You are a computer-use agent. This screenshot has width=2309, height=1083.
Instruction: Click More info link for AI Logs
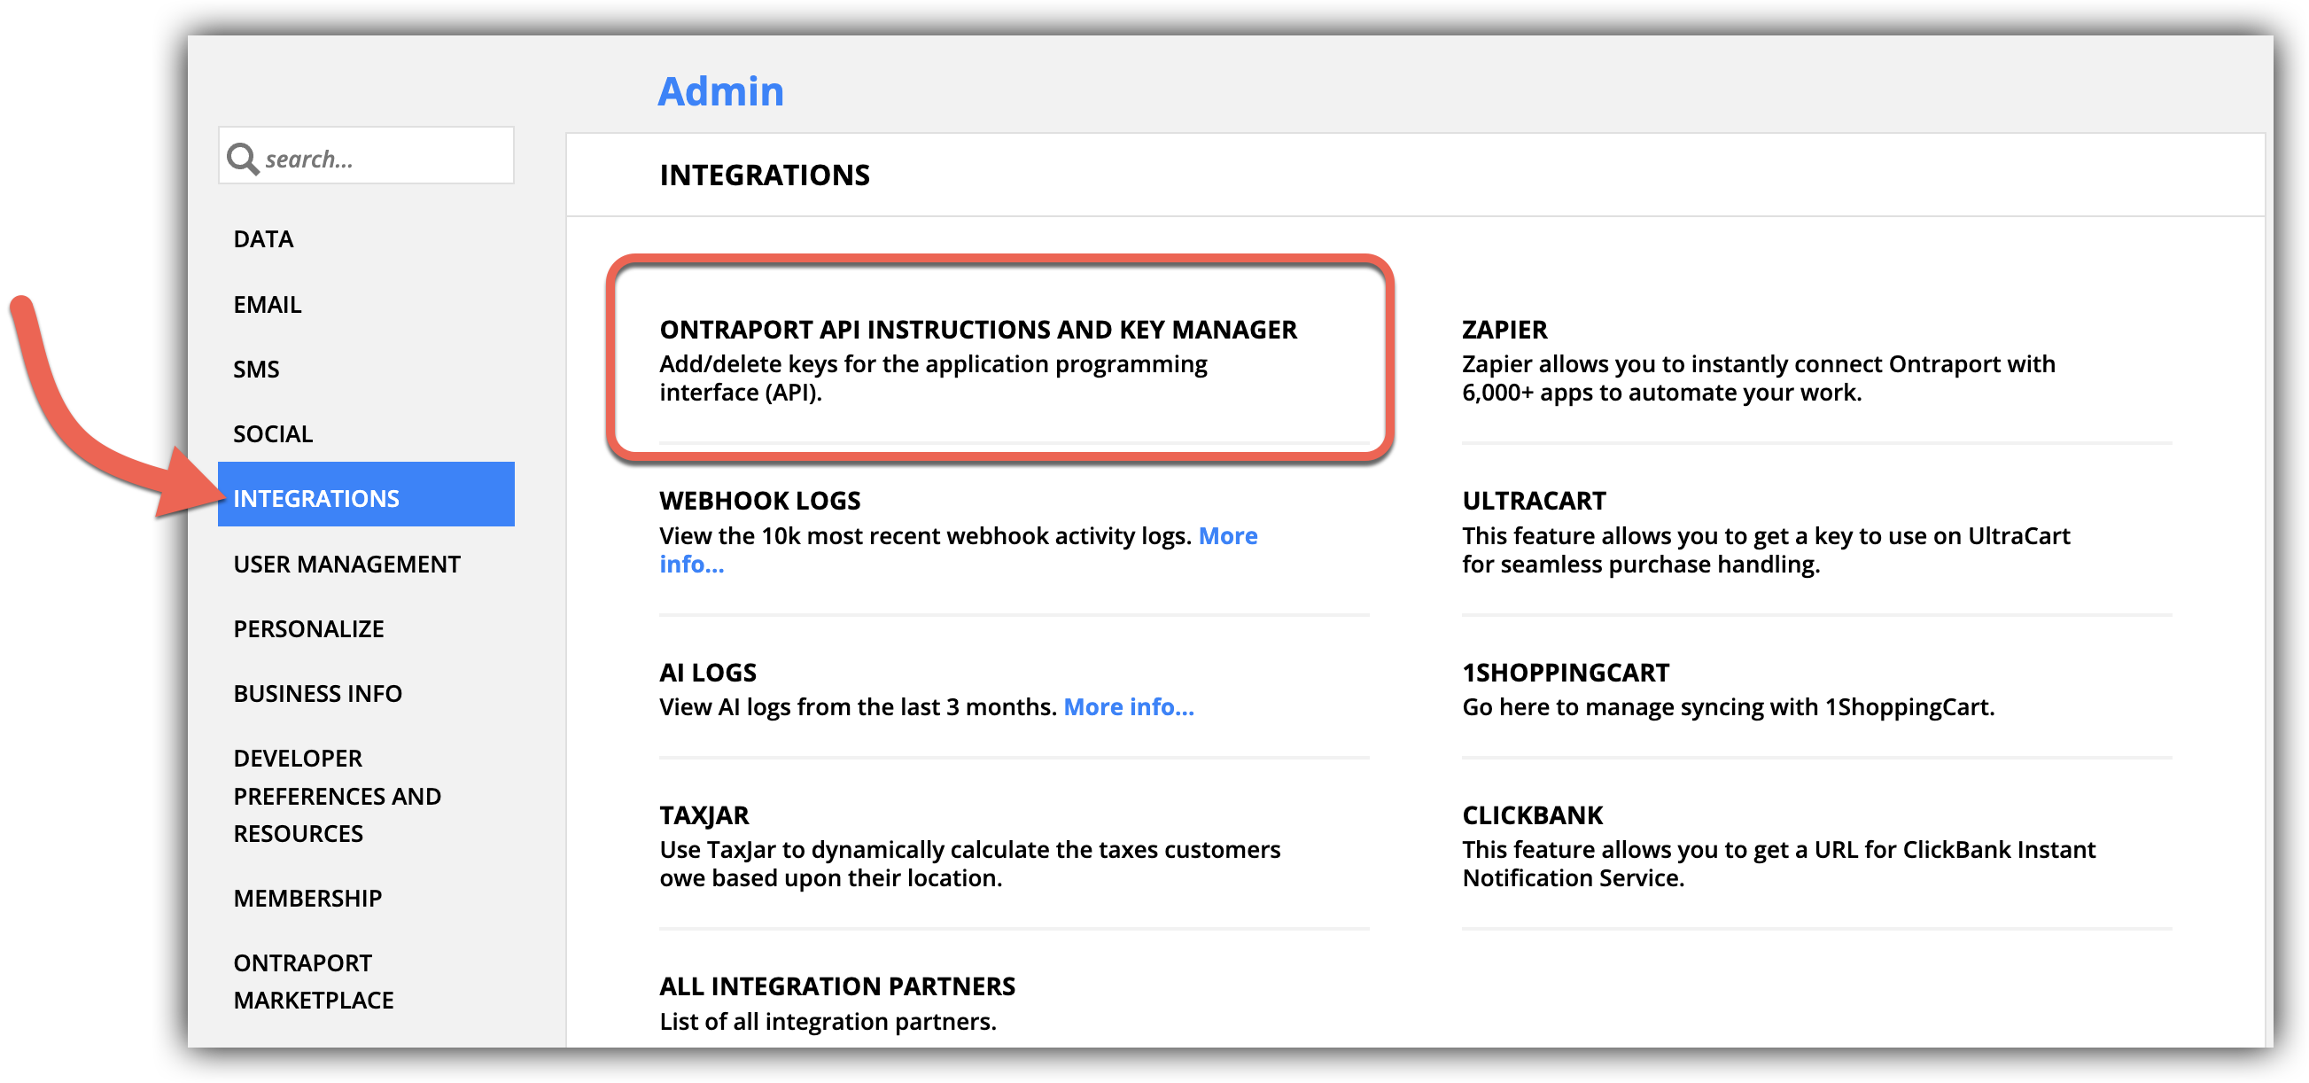point(1128,707)
